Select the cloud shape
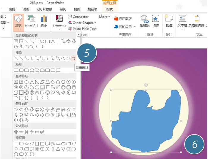 point(74,93)
